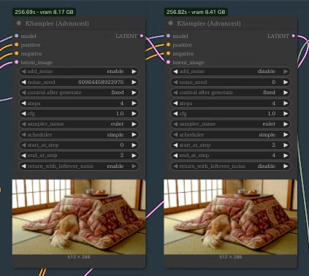Click the negative input socket on right KSampler

pos(168,53)
